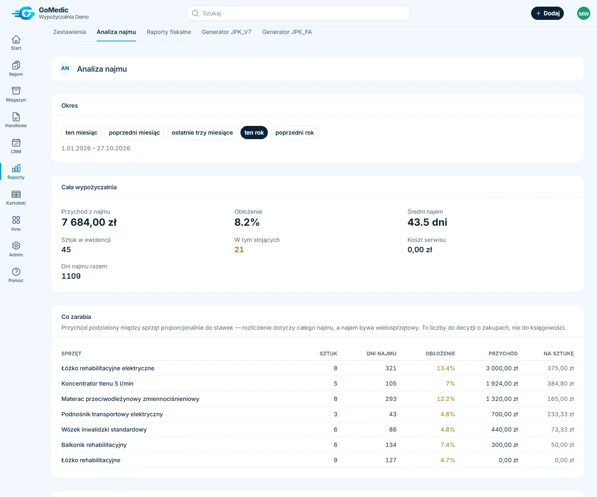This screenshot has width=597, height=497.
Task: Select 'ostatnie trzy miesiące' period filter
Action: pos(202,133)
